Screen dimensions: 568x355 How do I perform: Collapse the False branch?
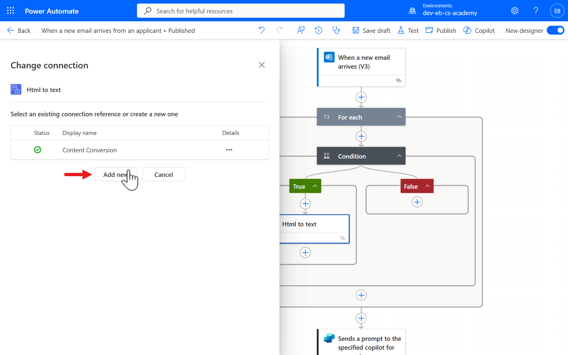pos(427,186)
